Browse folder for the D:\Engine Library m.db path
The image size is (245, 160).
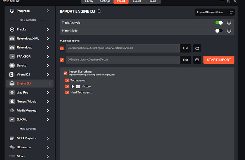(x=197, y=60)
